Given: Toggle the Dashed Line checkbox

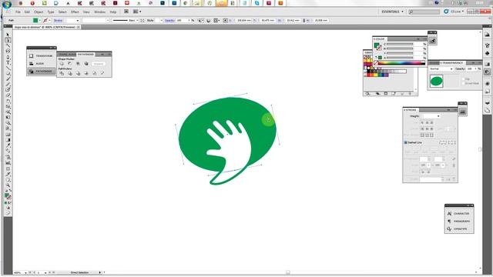Looking at the screenshot, I should pos(406,142).
